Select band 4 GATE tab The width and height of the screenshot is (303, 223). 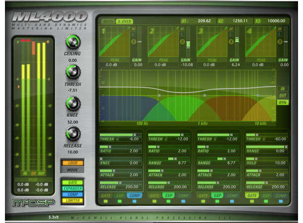pos(252,196)
